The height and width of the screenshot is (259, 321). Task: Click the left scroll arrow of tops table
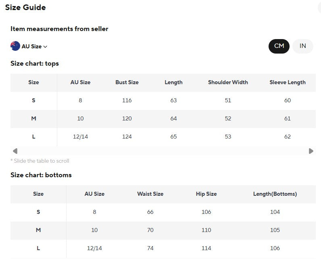coord(15,151)
